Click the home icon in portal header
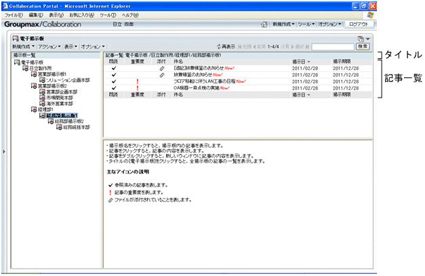The image size is (425, 276). pos(264,24)
